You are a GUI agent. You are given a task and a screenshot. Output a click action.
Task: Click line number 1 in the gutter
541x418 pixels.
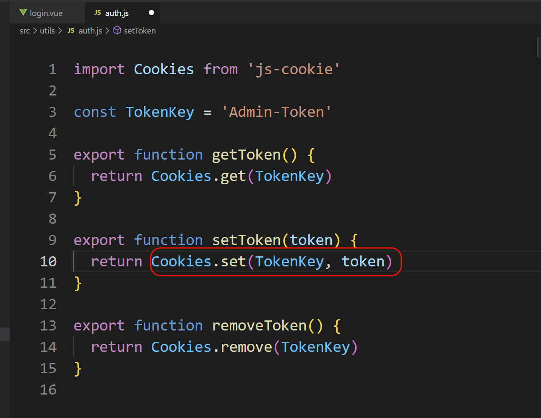52,69
